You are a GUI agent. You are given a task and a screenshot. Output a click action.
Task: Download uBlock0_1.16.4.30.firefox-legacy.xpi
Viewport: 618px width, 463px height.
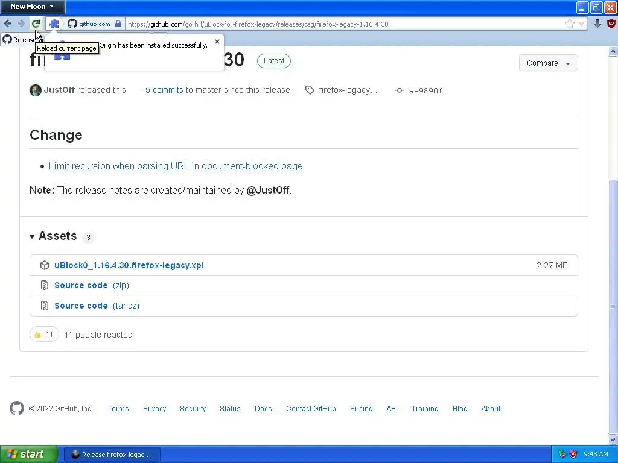coord(129,265)
